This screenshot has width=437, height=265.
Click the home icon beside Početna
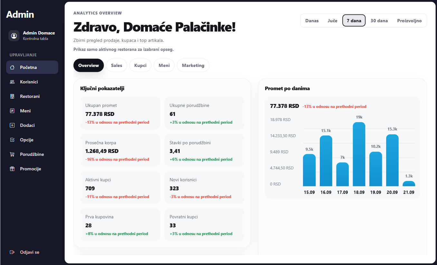click(12, 67)
